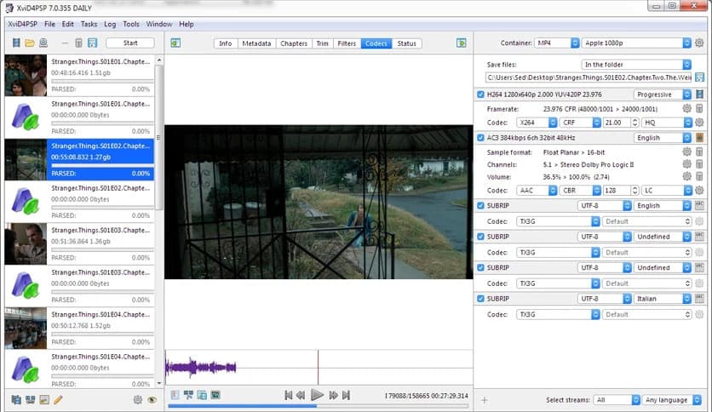Click the snapshot icon under the waveform
This screenshot has height=412, width=712.
click(215, 395)
